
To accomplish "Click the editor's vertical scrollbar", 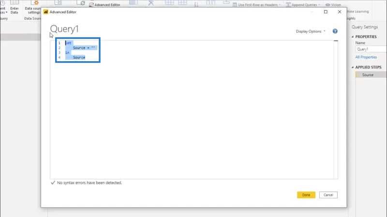I will [x=336, y=109].
